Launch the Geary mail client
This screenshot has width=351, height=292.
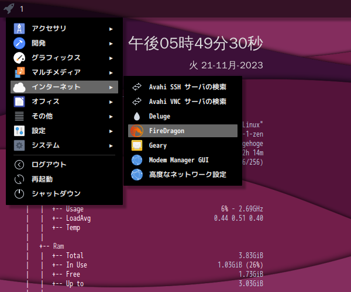coord(183,145)
